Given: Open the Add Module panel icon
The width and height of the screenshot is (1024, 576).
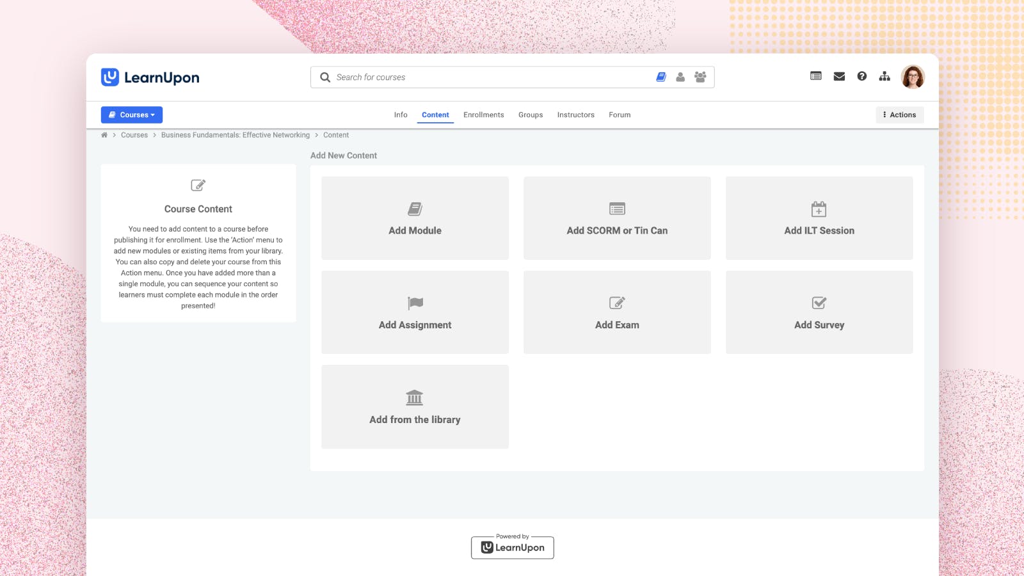Looking at the screenshot, I should pos(415,208).
